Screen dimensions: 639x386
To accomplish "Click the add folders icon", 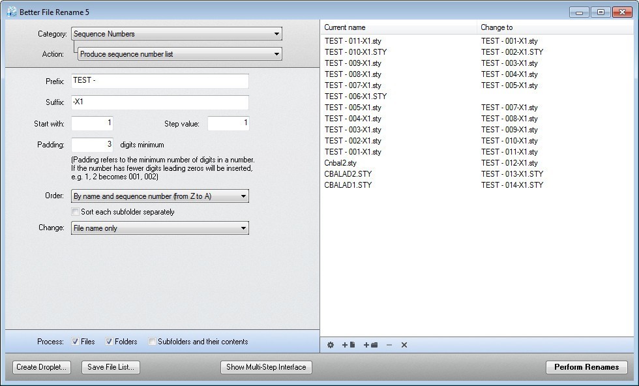I will coord(370,345).
